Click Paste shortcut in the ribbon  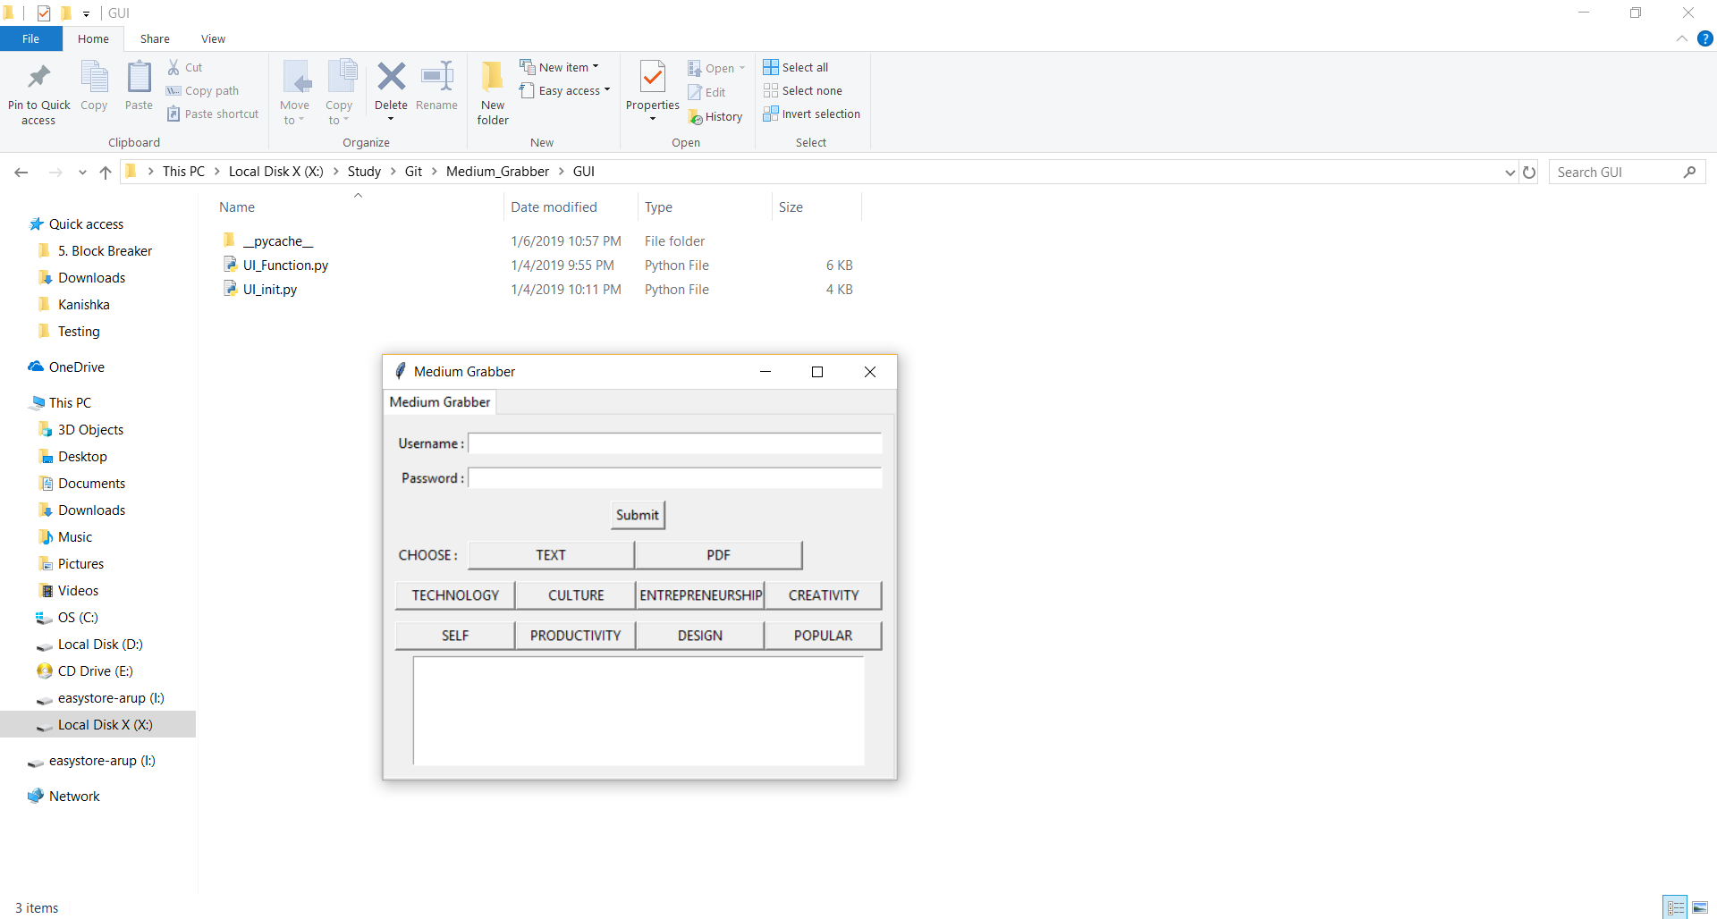213,114
